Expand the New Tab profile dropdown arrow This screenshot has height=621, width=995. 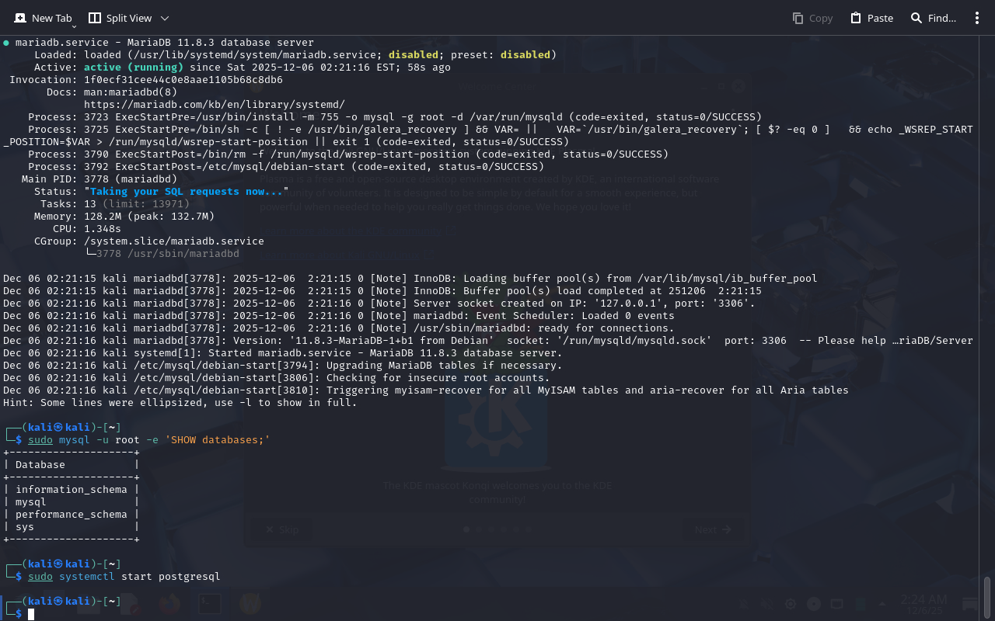click(74, 26)
